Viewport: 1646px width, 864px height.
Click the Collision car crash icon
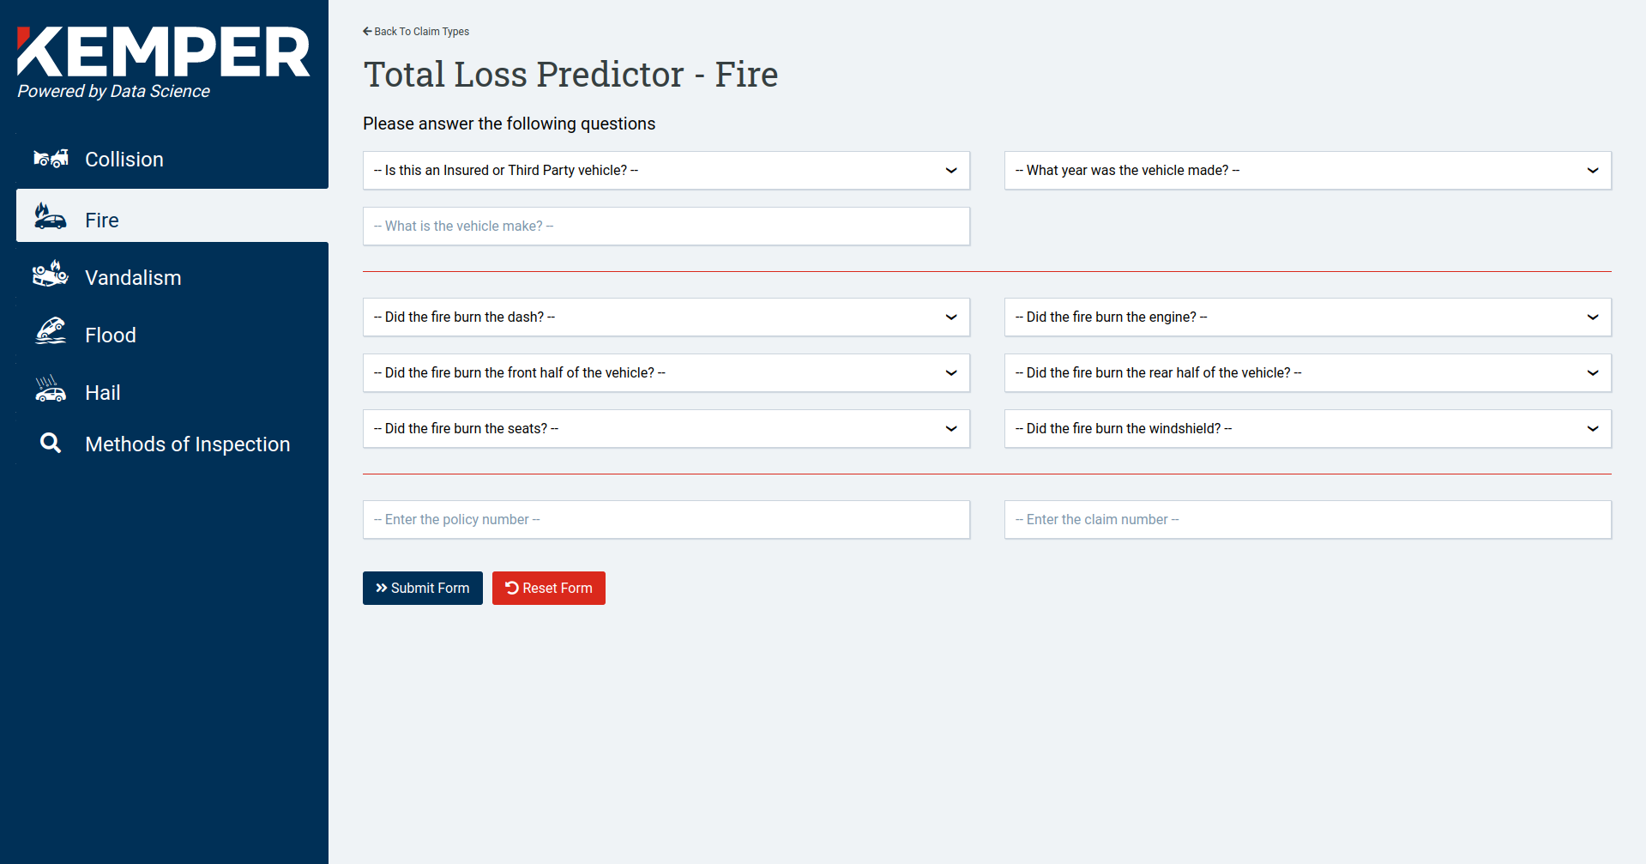click(51, 159)
